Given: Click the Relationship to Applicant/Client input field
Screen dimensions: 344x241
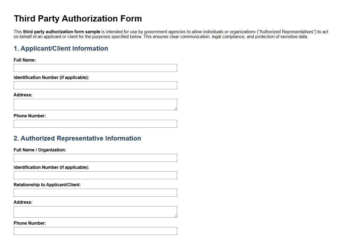Looking at the screenshot, I should click(x=95, y=193).
